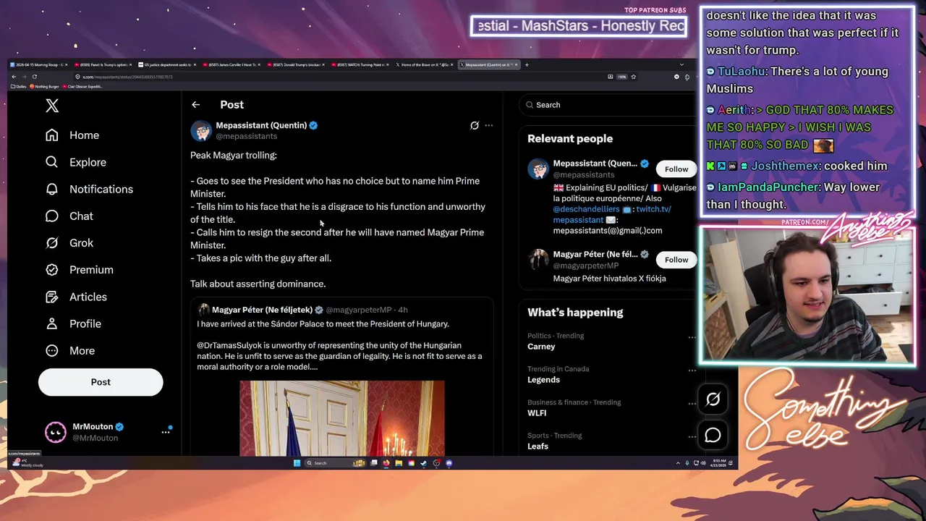This screenshot has width=926, height=521.
Task: Open the post's more options ellipsis
Action: point(489,125)
